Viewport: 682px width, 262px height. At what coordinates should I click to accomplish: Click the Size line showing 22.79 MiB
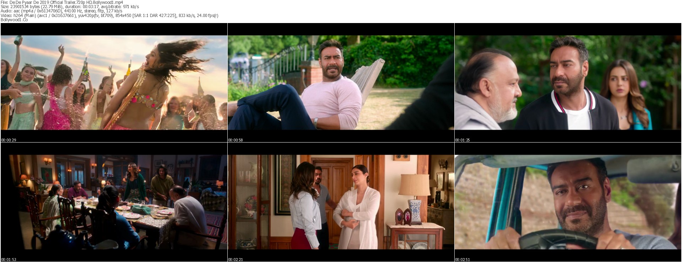70,7
